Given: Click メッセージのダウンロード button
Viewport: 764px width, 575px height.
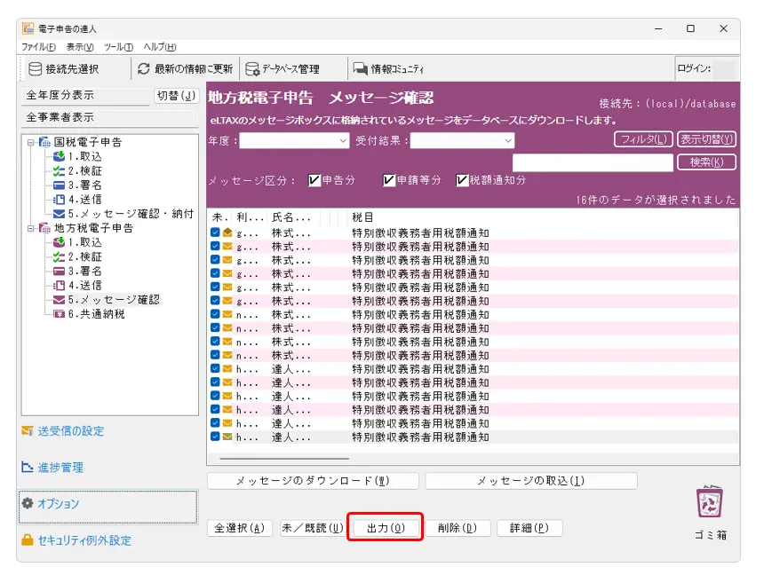Looking at the screenshot, I should (x=313, y=481).
